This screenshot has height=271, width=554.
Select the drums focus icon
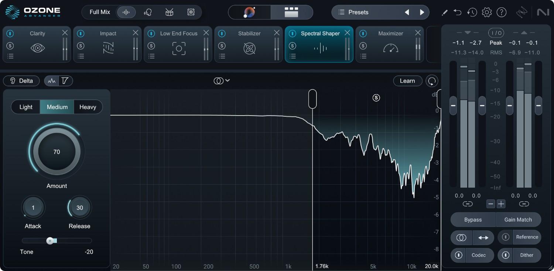click(x=170, y=12)
